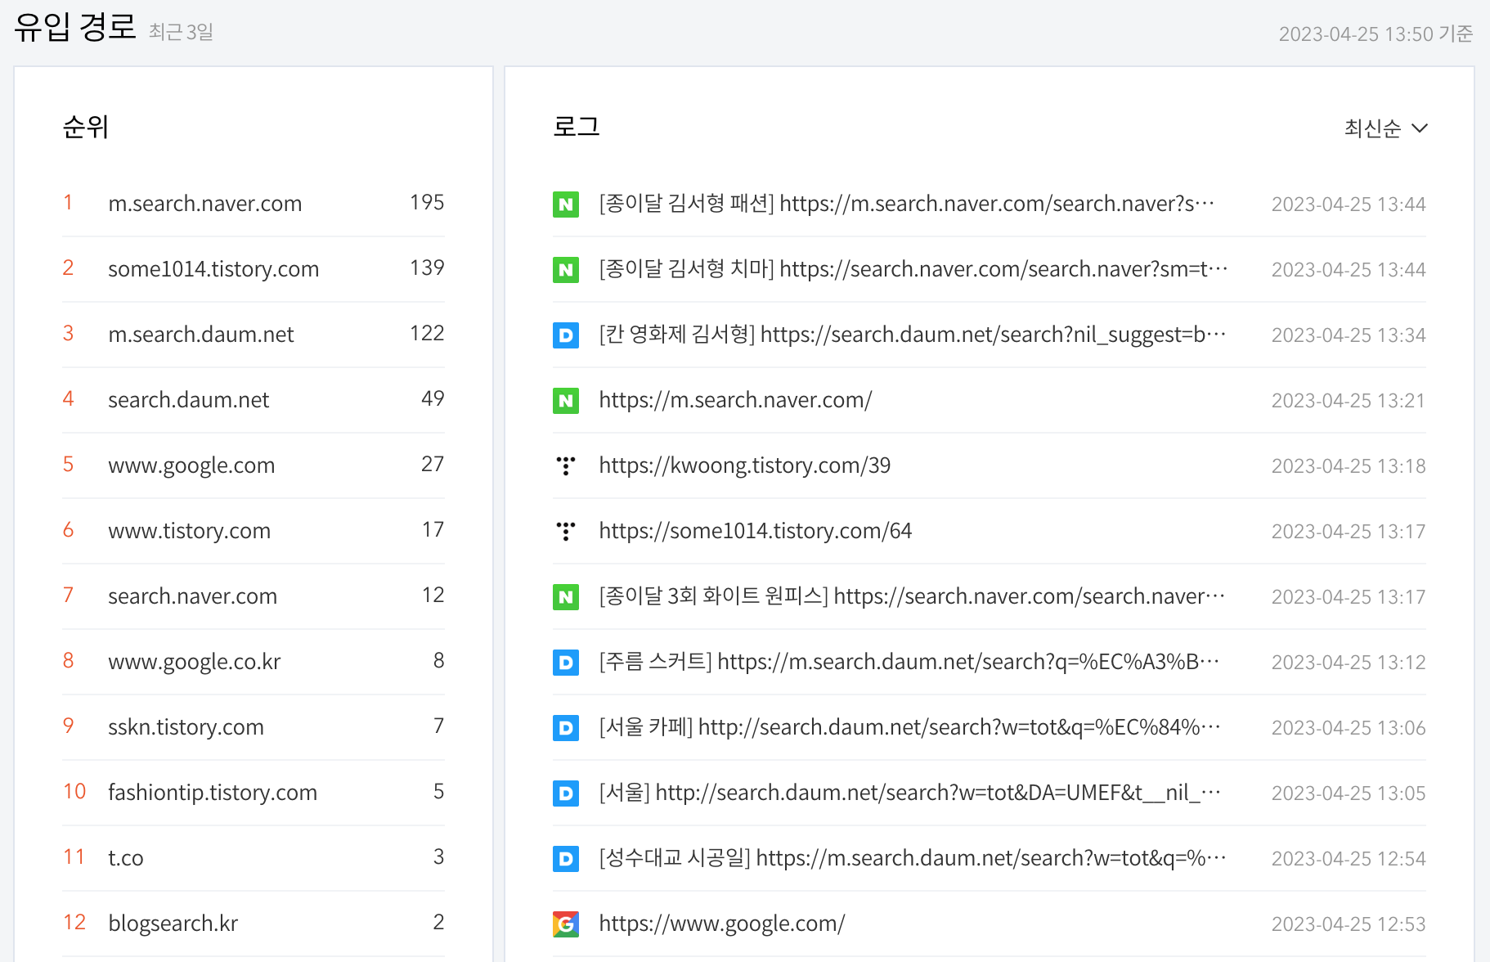Click Naver icon beside 종이달 김서형 패션 log

pyautogui.click(x=566, y=204)
